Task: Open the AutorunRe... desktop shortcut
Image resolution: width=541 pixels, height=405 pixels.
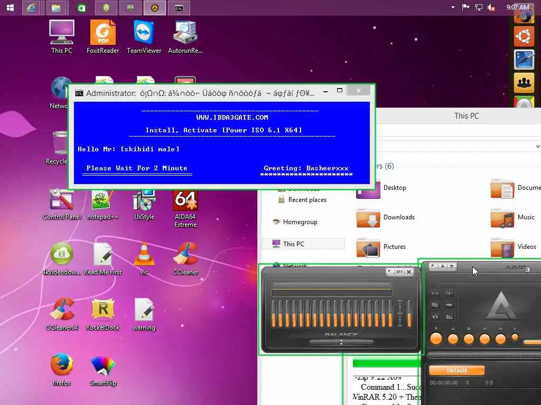Action: (x=185, y=37)
